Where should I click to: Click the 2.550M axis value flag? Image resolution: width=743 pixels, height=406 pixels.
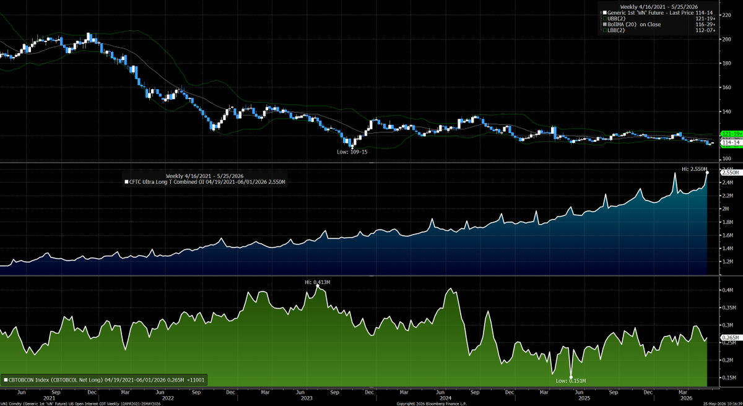(732, 173)
